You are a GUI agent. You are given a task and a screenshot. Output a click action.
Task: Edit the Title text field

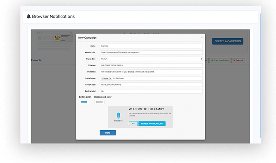pyautogui.click(x=151, y=65)
